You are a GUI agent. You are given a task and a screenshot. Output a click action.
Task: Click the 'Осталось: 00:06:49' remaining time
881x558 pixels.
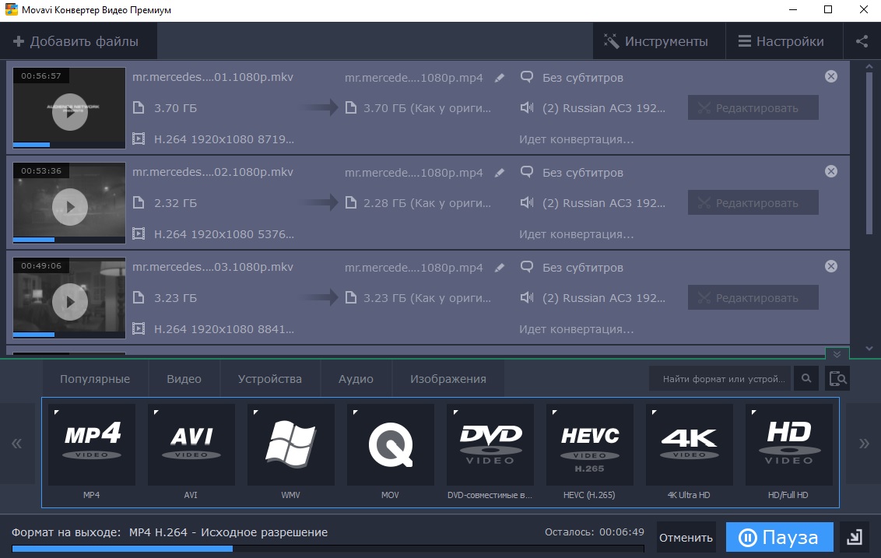coord(595,532)
